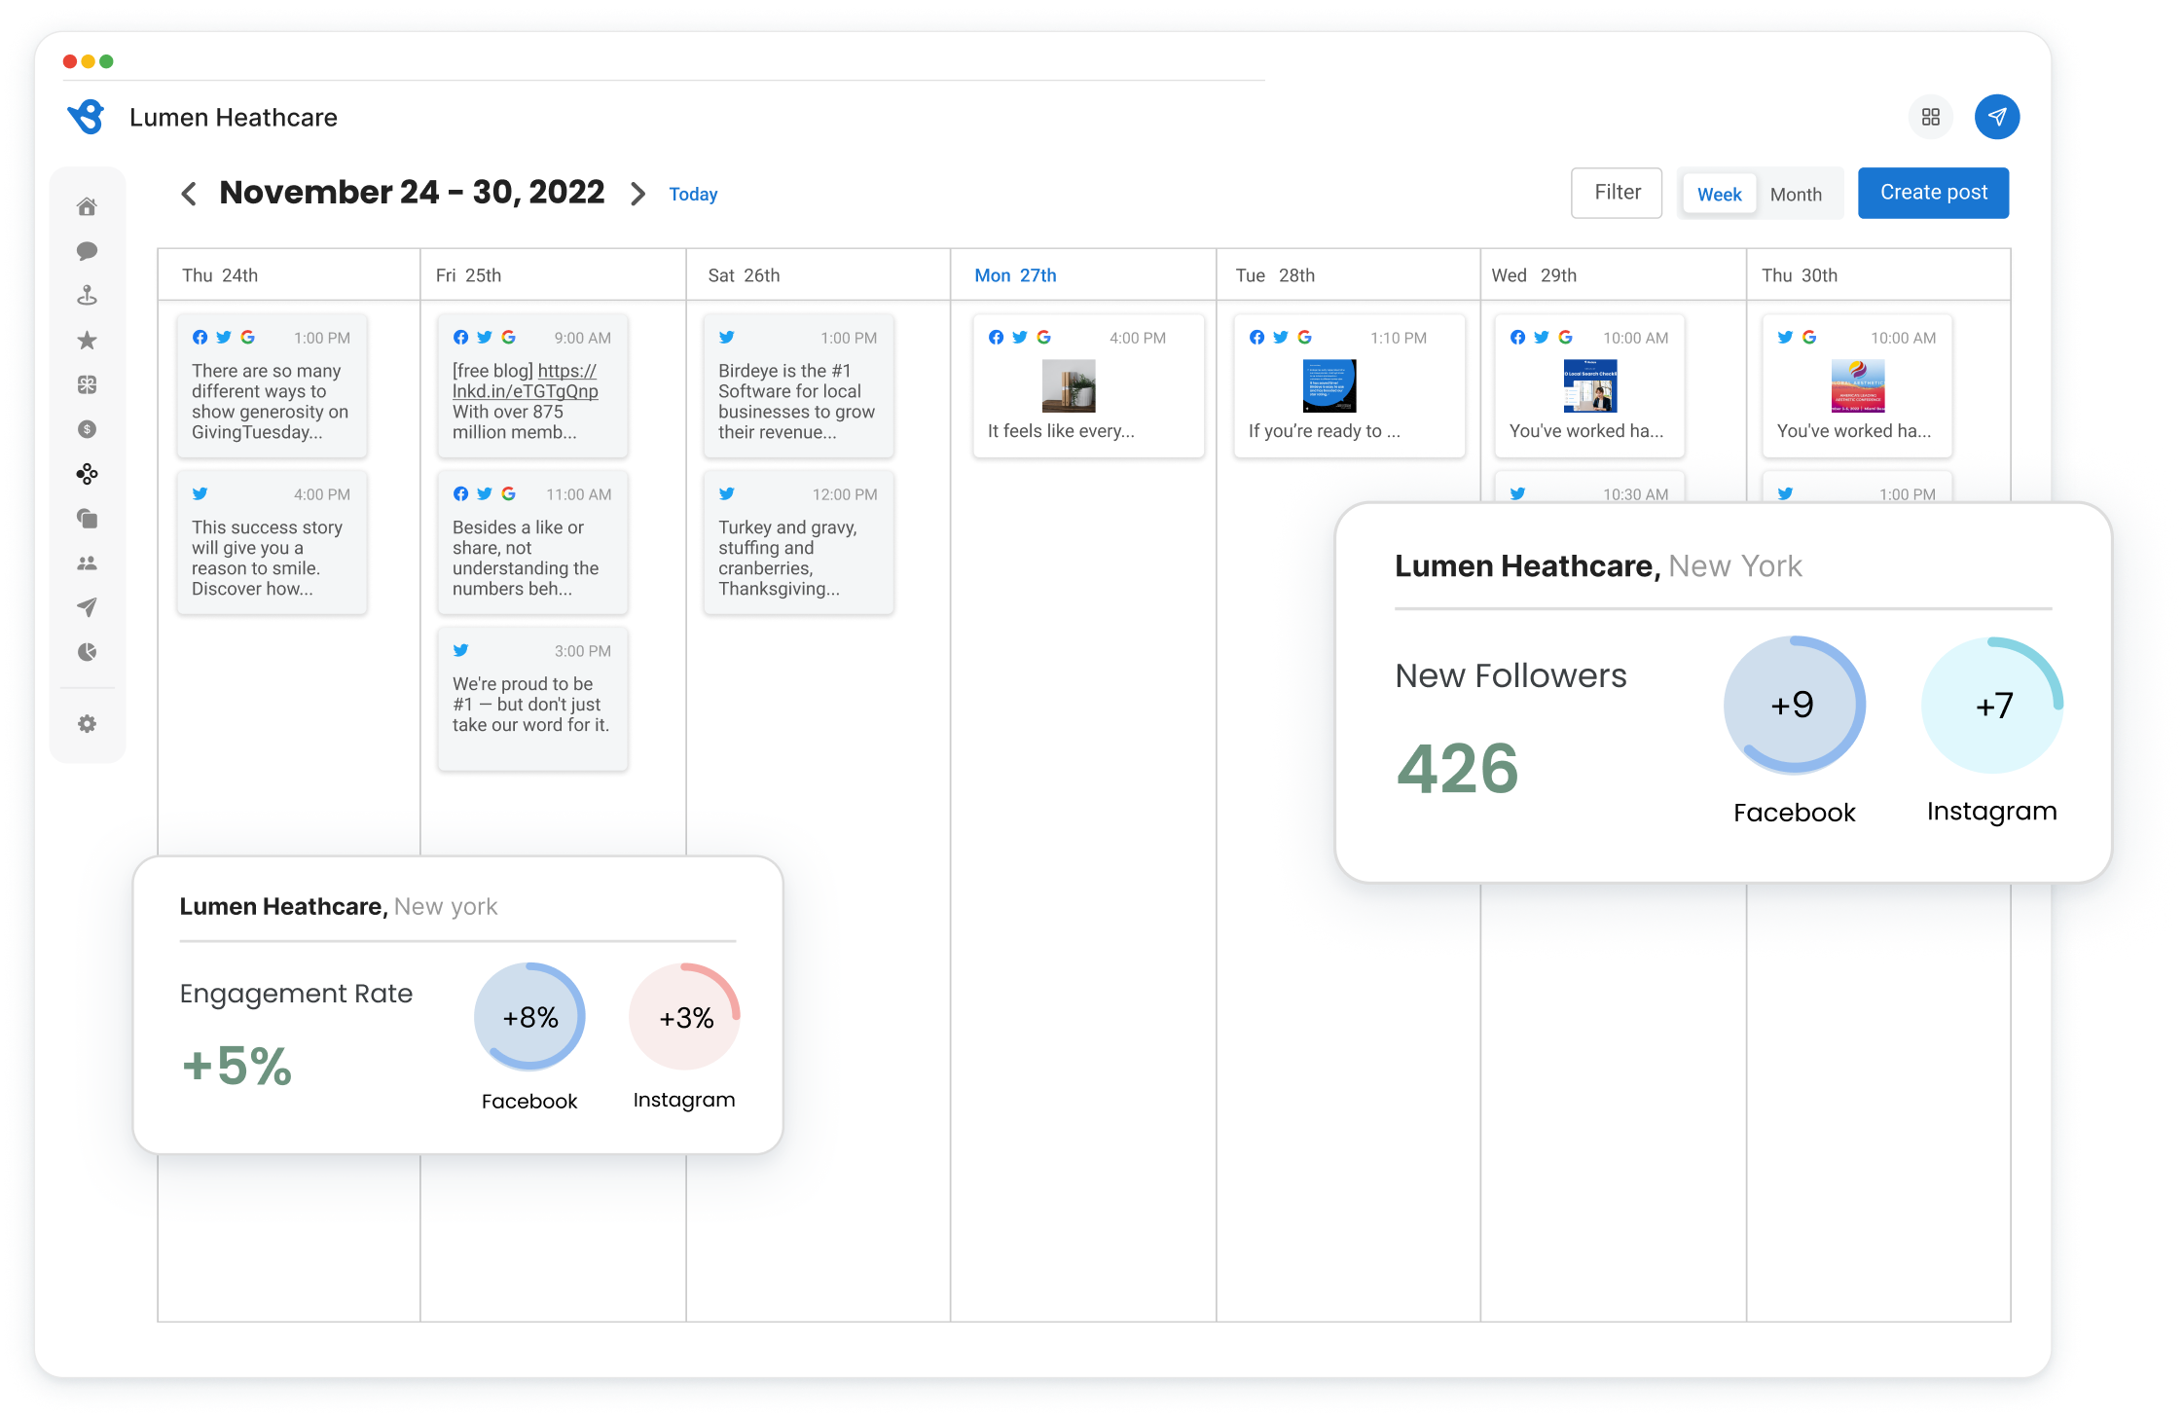This screenshot has height=1416, width=2184.
Task: Go to previous week with left chevron
Action: 189,194
